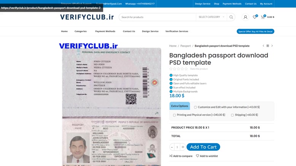Check Printing and Physical version option
Image resolution: width=296 pixels, height=166 pixels.
coord(174,115)
